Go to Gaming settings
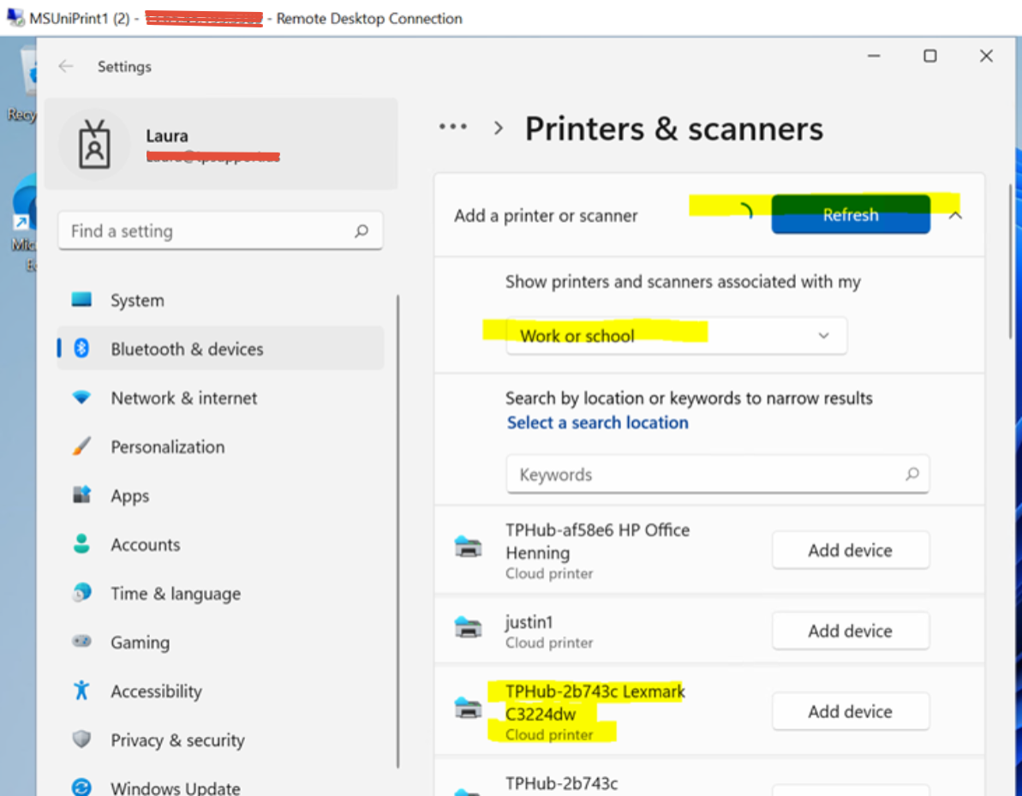The width and height of the screenshot is (1022, 796). (x=220, y=642)
